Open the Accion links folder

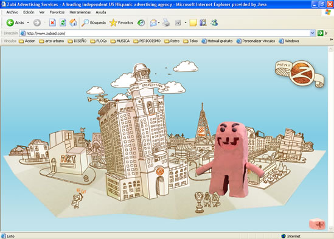tap(27, 41)
